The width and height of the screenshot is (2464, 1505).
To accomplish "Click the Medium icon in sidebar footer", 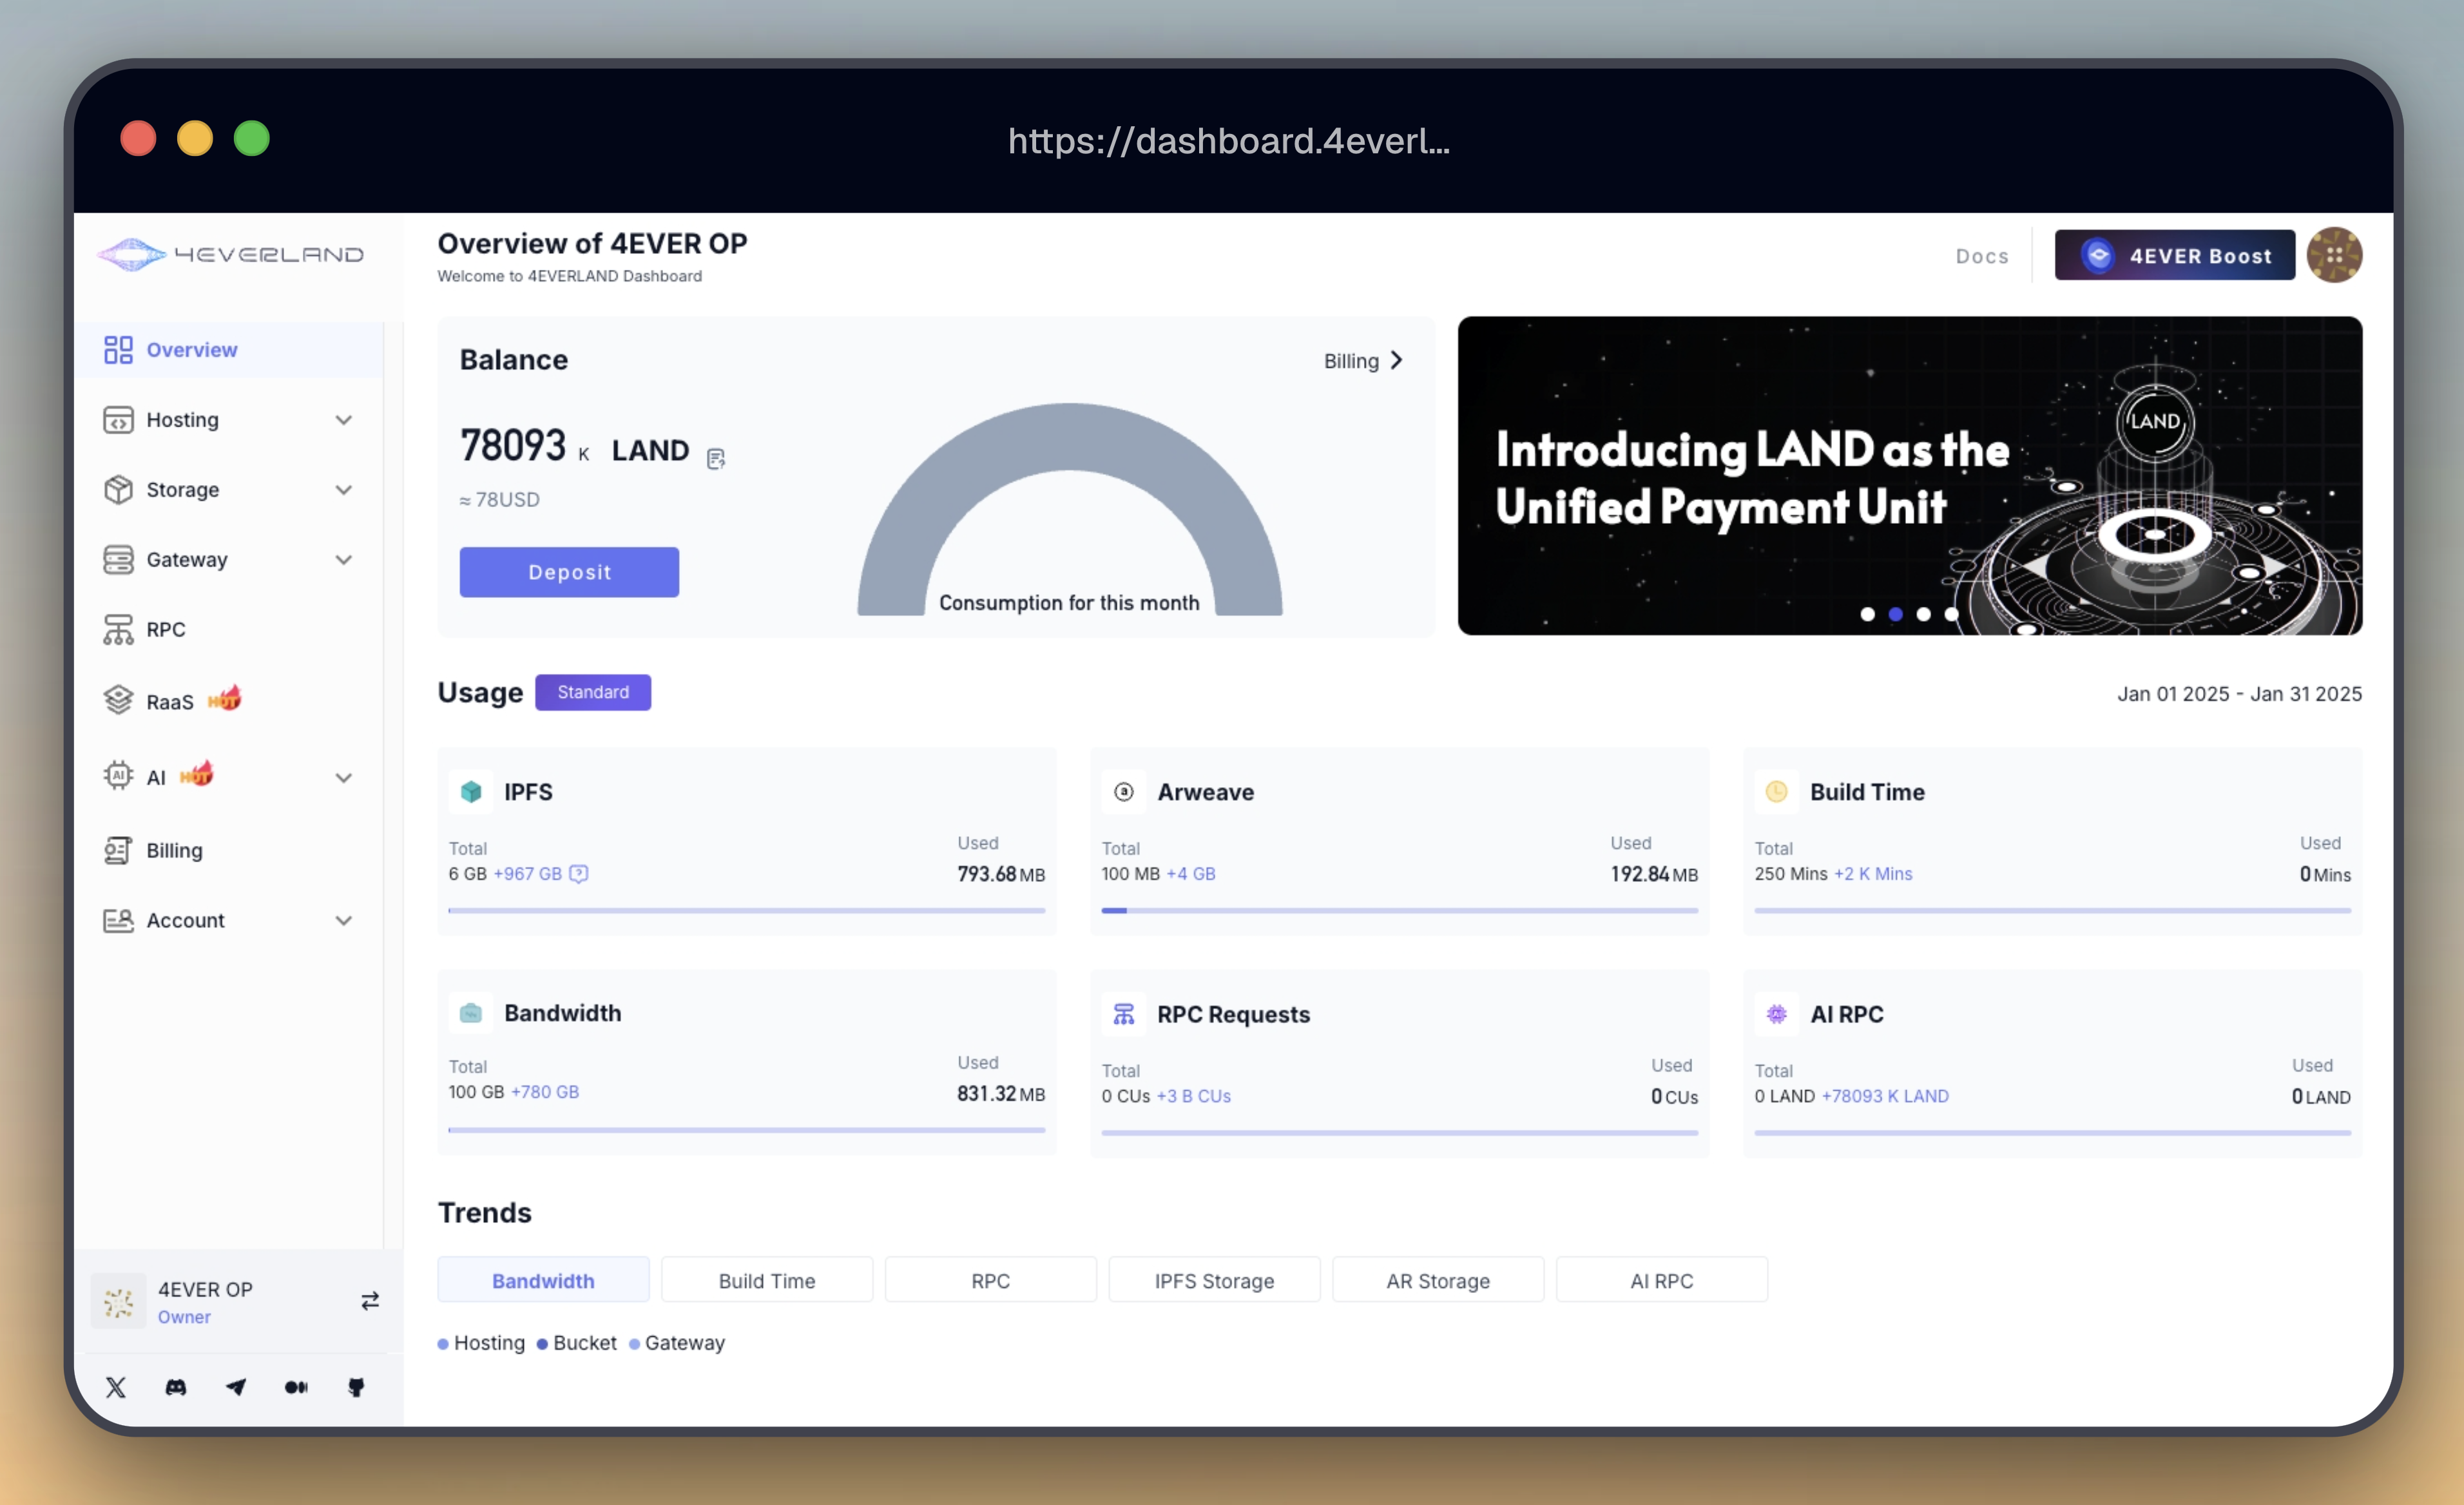I will (296, 1387).
